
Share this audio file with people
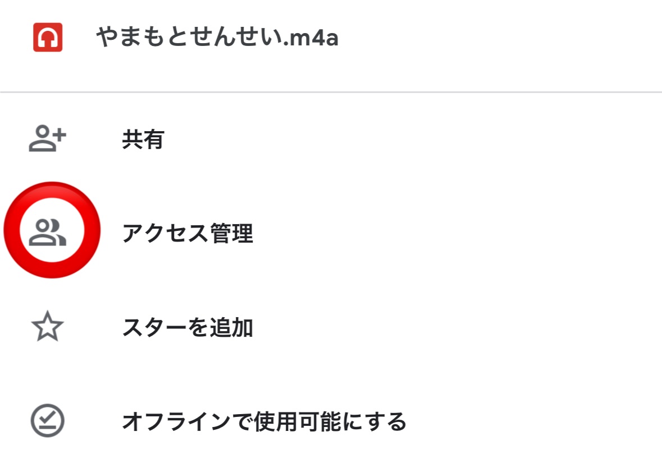click(143, 140)
